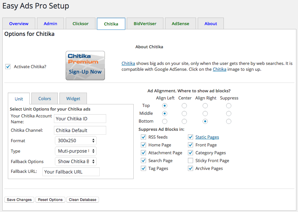Follow the Chitika link before 'image to sign up'
298x212 pixels.
tap(220, 69)
